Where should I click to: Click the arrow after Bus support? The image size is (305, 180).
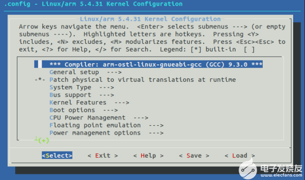click(x=107, y=95)
